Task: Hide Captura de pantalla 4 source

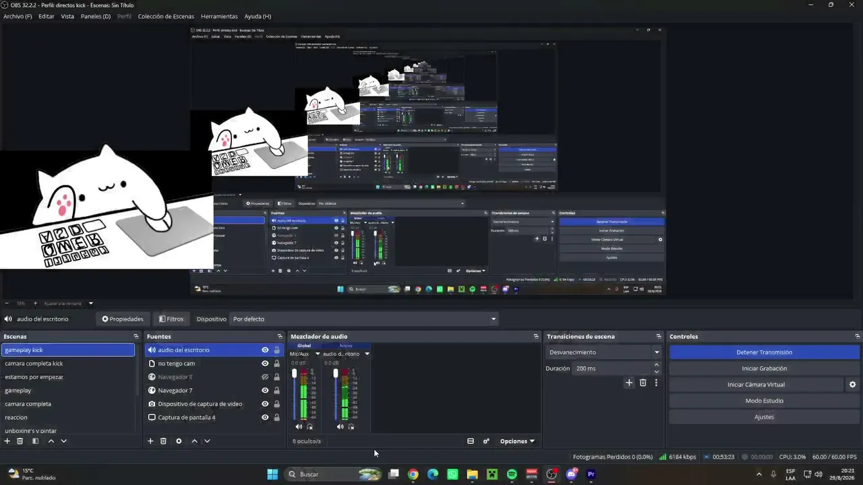Action: tap(265, 418)
